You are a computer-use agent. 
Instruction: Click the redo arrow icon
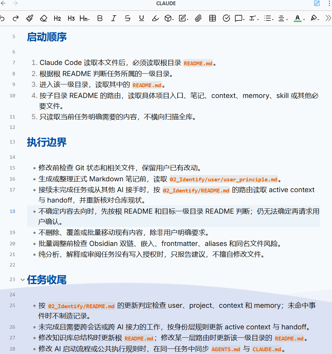coord(16,18)
